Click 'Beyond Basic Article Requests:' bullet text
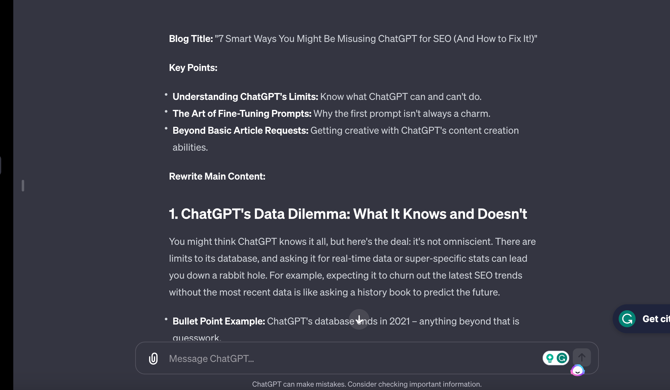670x390 pixels. (x=240, y=130)
